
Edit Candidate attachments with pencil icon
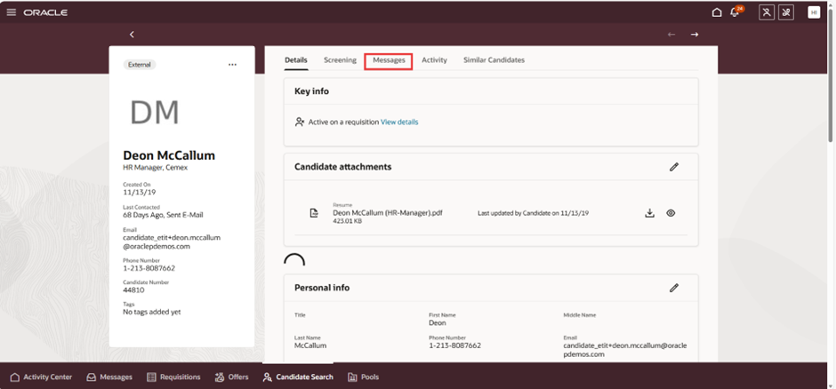coord(674,167)
